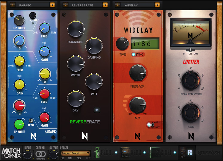
Task: Click the Limiter PEAK REDUCTION knob
Action: click(x=191, y=80)
